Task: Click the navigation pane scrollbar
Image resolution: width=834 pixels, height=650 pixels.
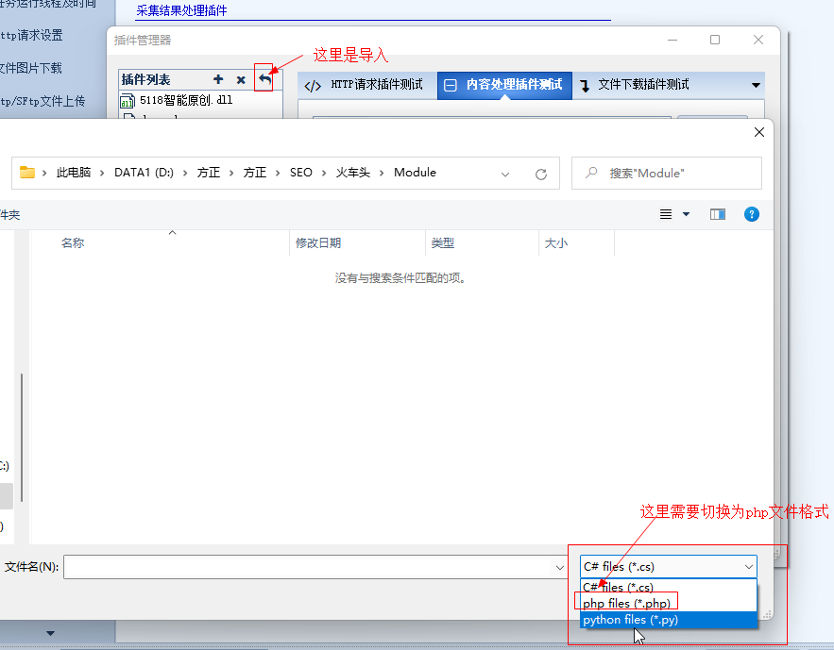Action: 22,438
